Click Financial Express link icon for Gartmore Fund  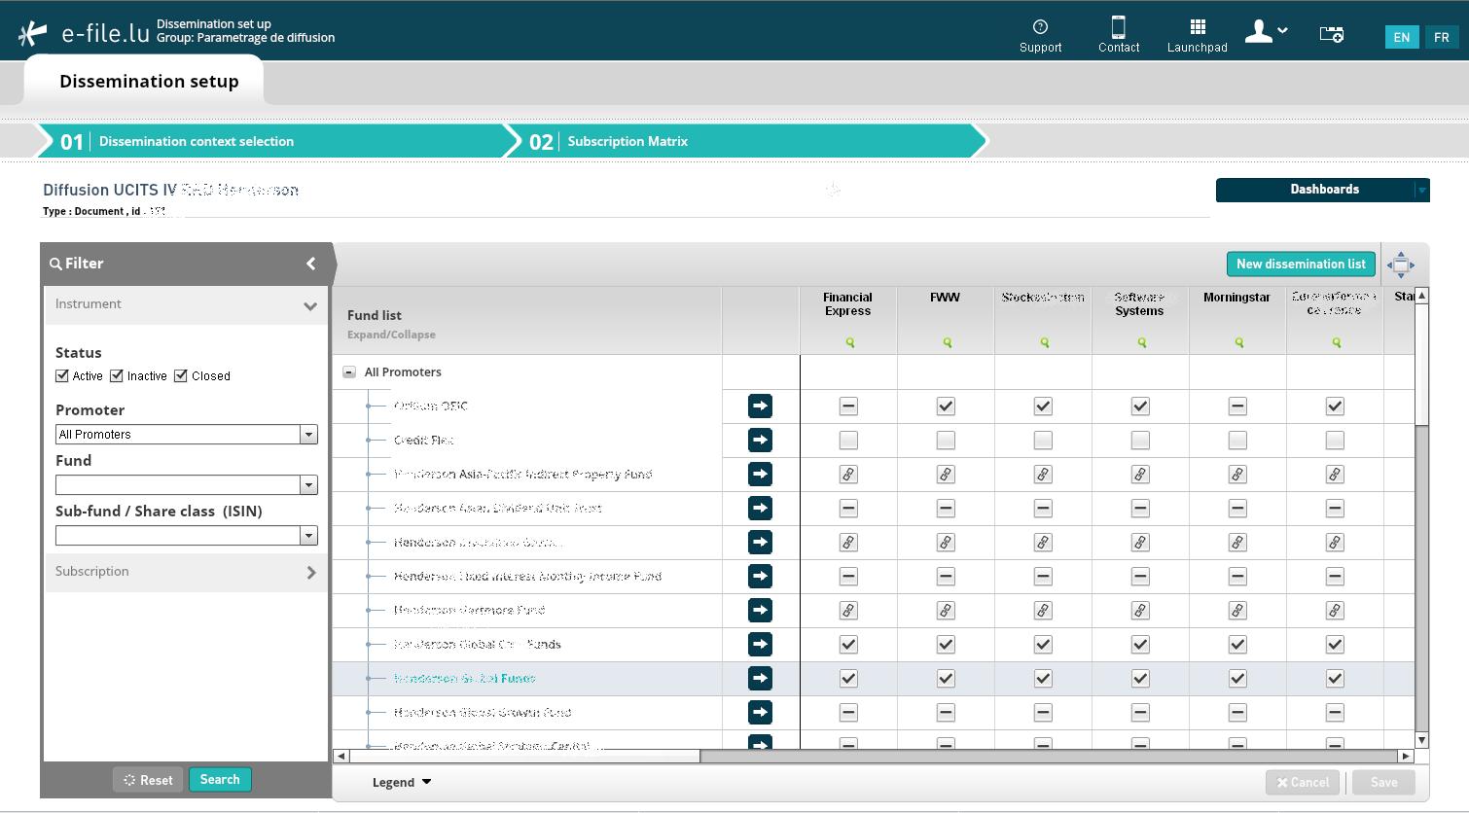848,611
